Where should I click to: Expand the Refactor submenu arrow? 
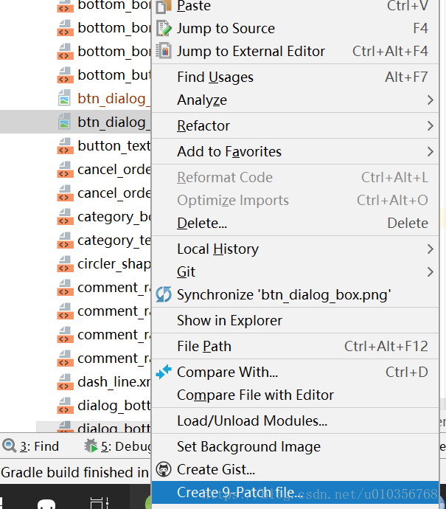click(x=430, y=125)
